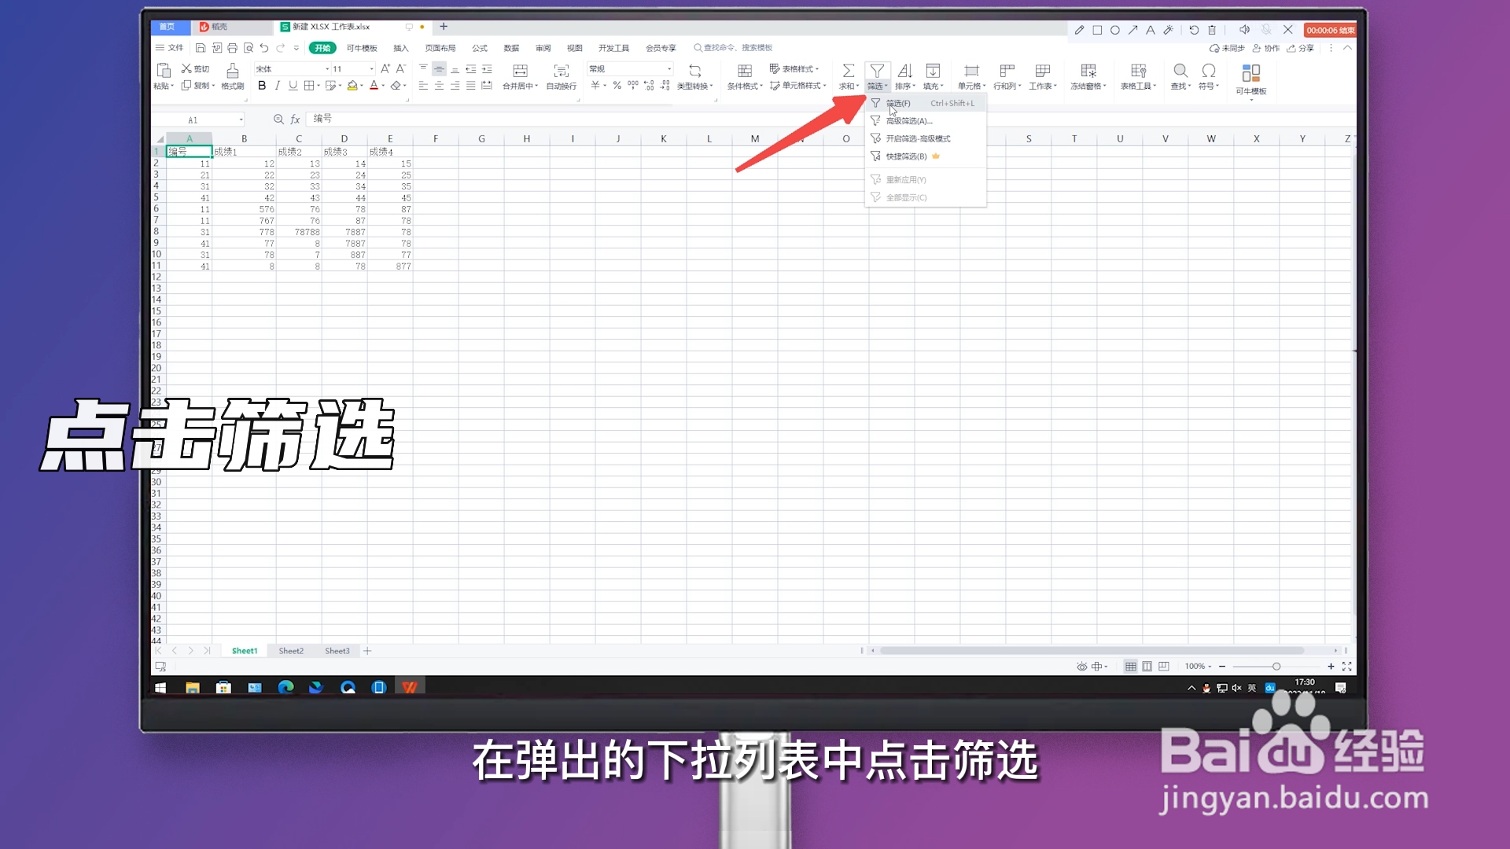Toggle underline formatting
Image resolution: width=1510 pixels, height=849 pixels.
pos(293,86)
